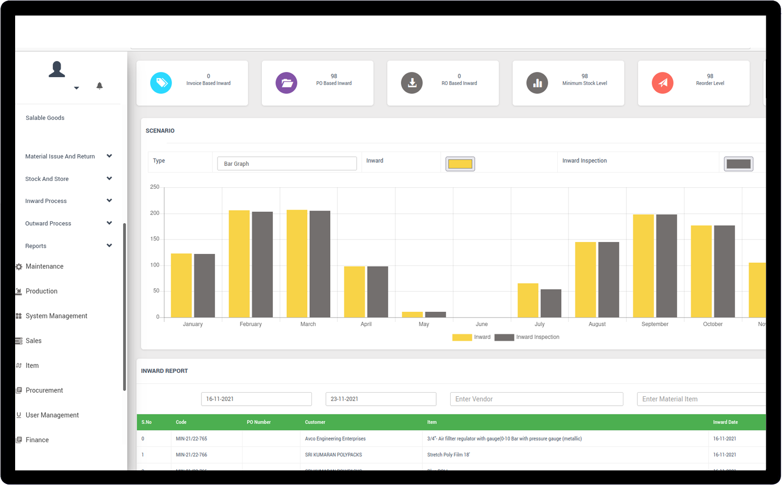Click the Finance icon in sidebar
Screen dimensions: 782x485
pyautogui.click(x=19, y=440)
